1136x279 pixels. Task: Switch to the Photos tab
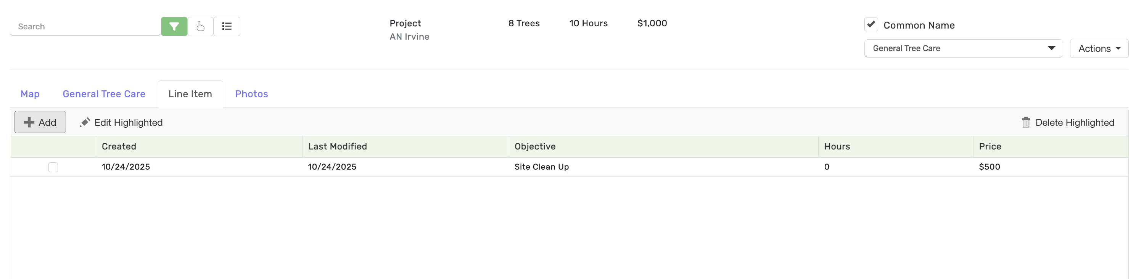251,94
